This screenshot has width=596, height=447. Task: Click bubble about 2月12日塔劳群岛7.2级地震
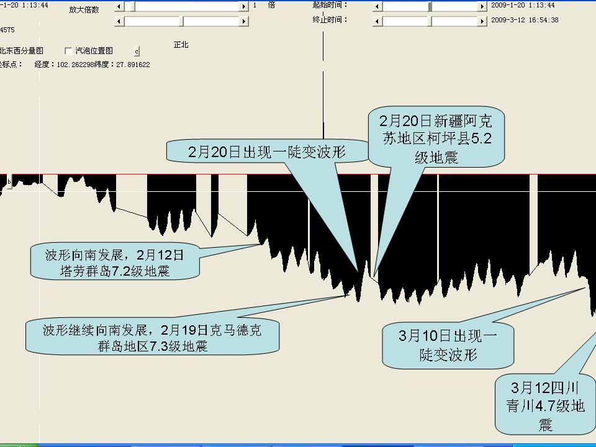(x=115, y=262)
